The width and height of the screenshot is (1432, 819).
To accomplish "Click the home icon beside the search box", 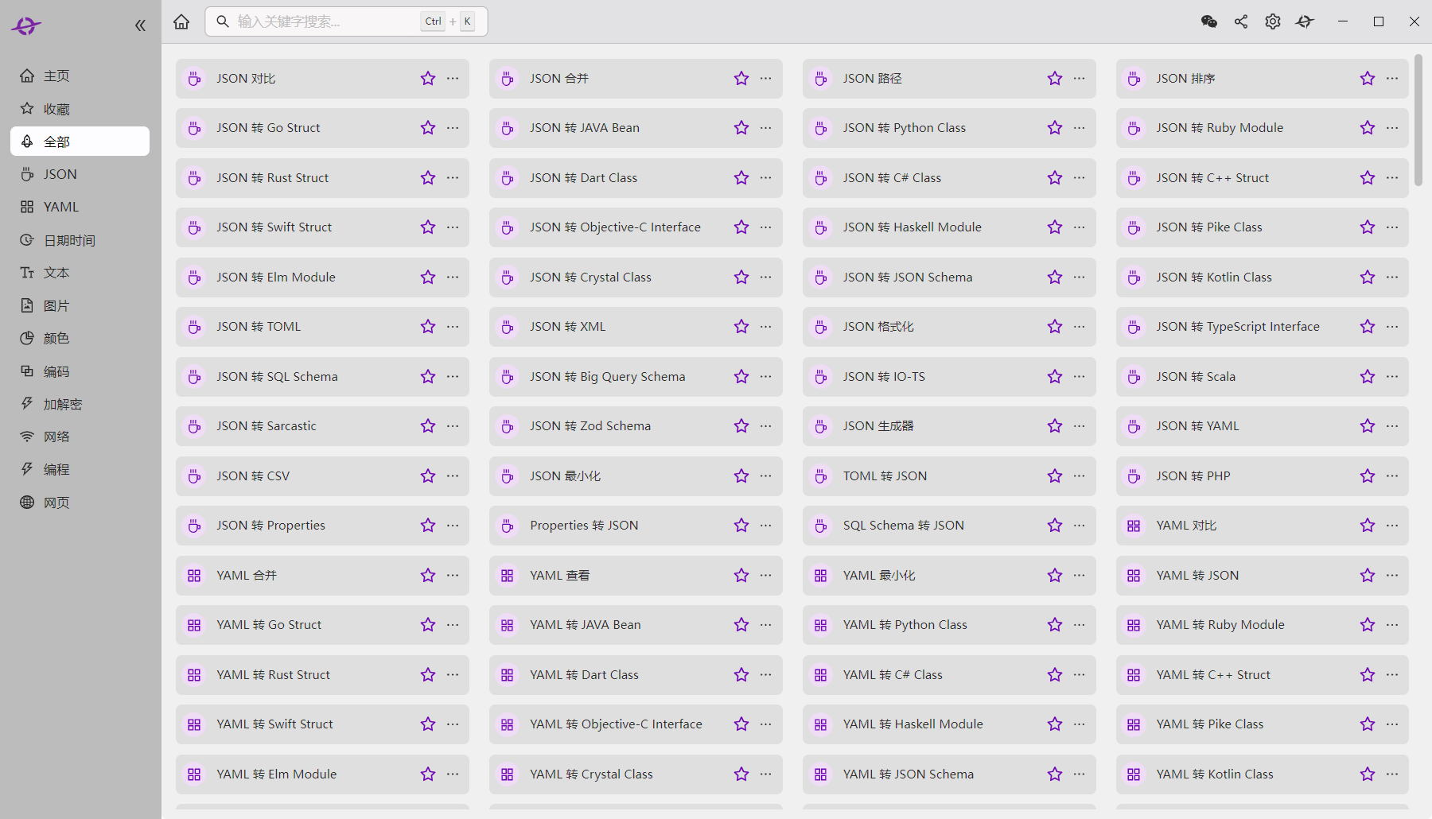I will point(181,21).
